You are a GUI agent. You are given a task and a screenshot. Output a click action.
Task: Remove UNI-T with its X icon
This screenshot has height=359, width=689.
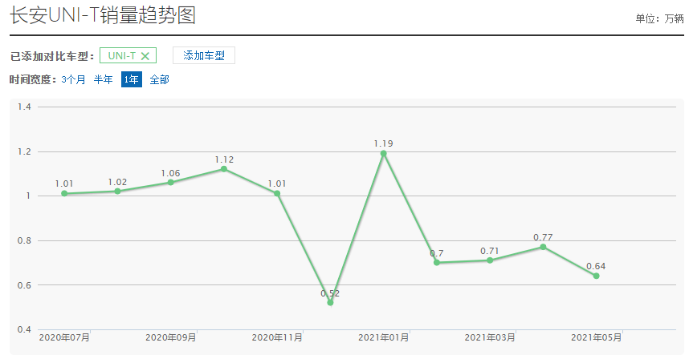145,56
